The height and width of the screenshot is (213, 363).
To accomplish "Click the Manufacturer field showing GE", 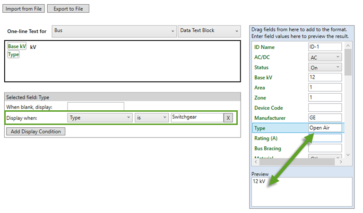I will tap(324, 117).
